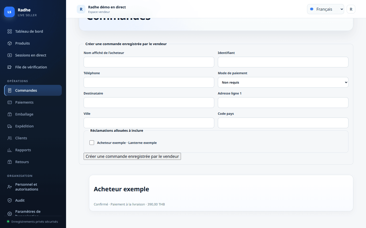Open the Emballage sidebar entry
This screenshot has height=228, width=366.
33,114
